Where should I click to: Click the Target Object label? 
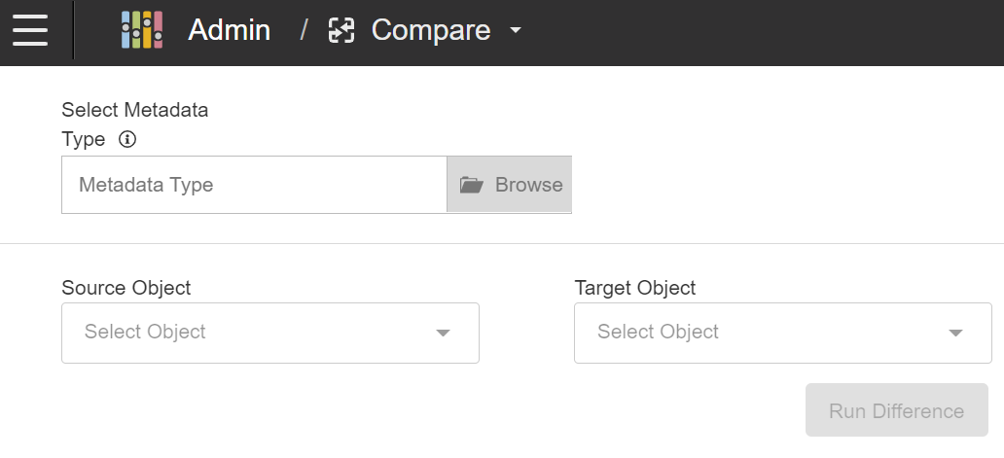click(x=635, y=288)
